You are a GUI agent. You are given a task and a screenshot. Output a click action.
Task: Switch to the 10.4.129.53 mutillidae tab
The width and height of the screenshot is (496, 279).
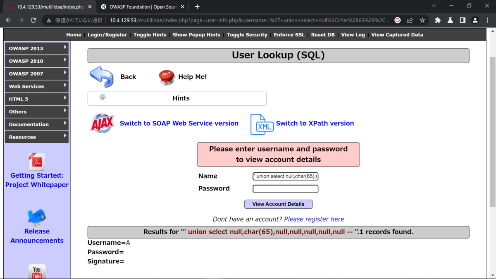pos(49,7)
